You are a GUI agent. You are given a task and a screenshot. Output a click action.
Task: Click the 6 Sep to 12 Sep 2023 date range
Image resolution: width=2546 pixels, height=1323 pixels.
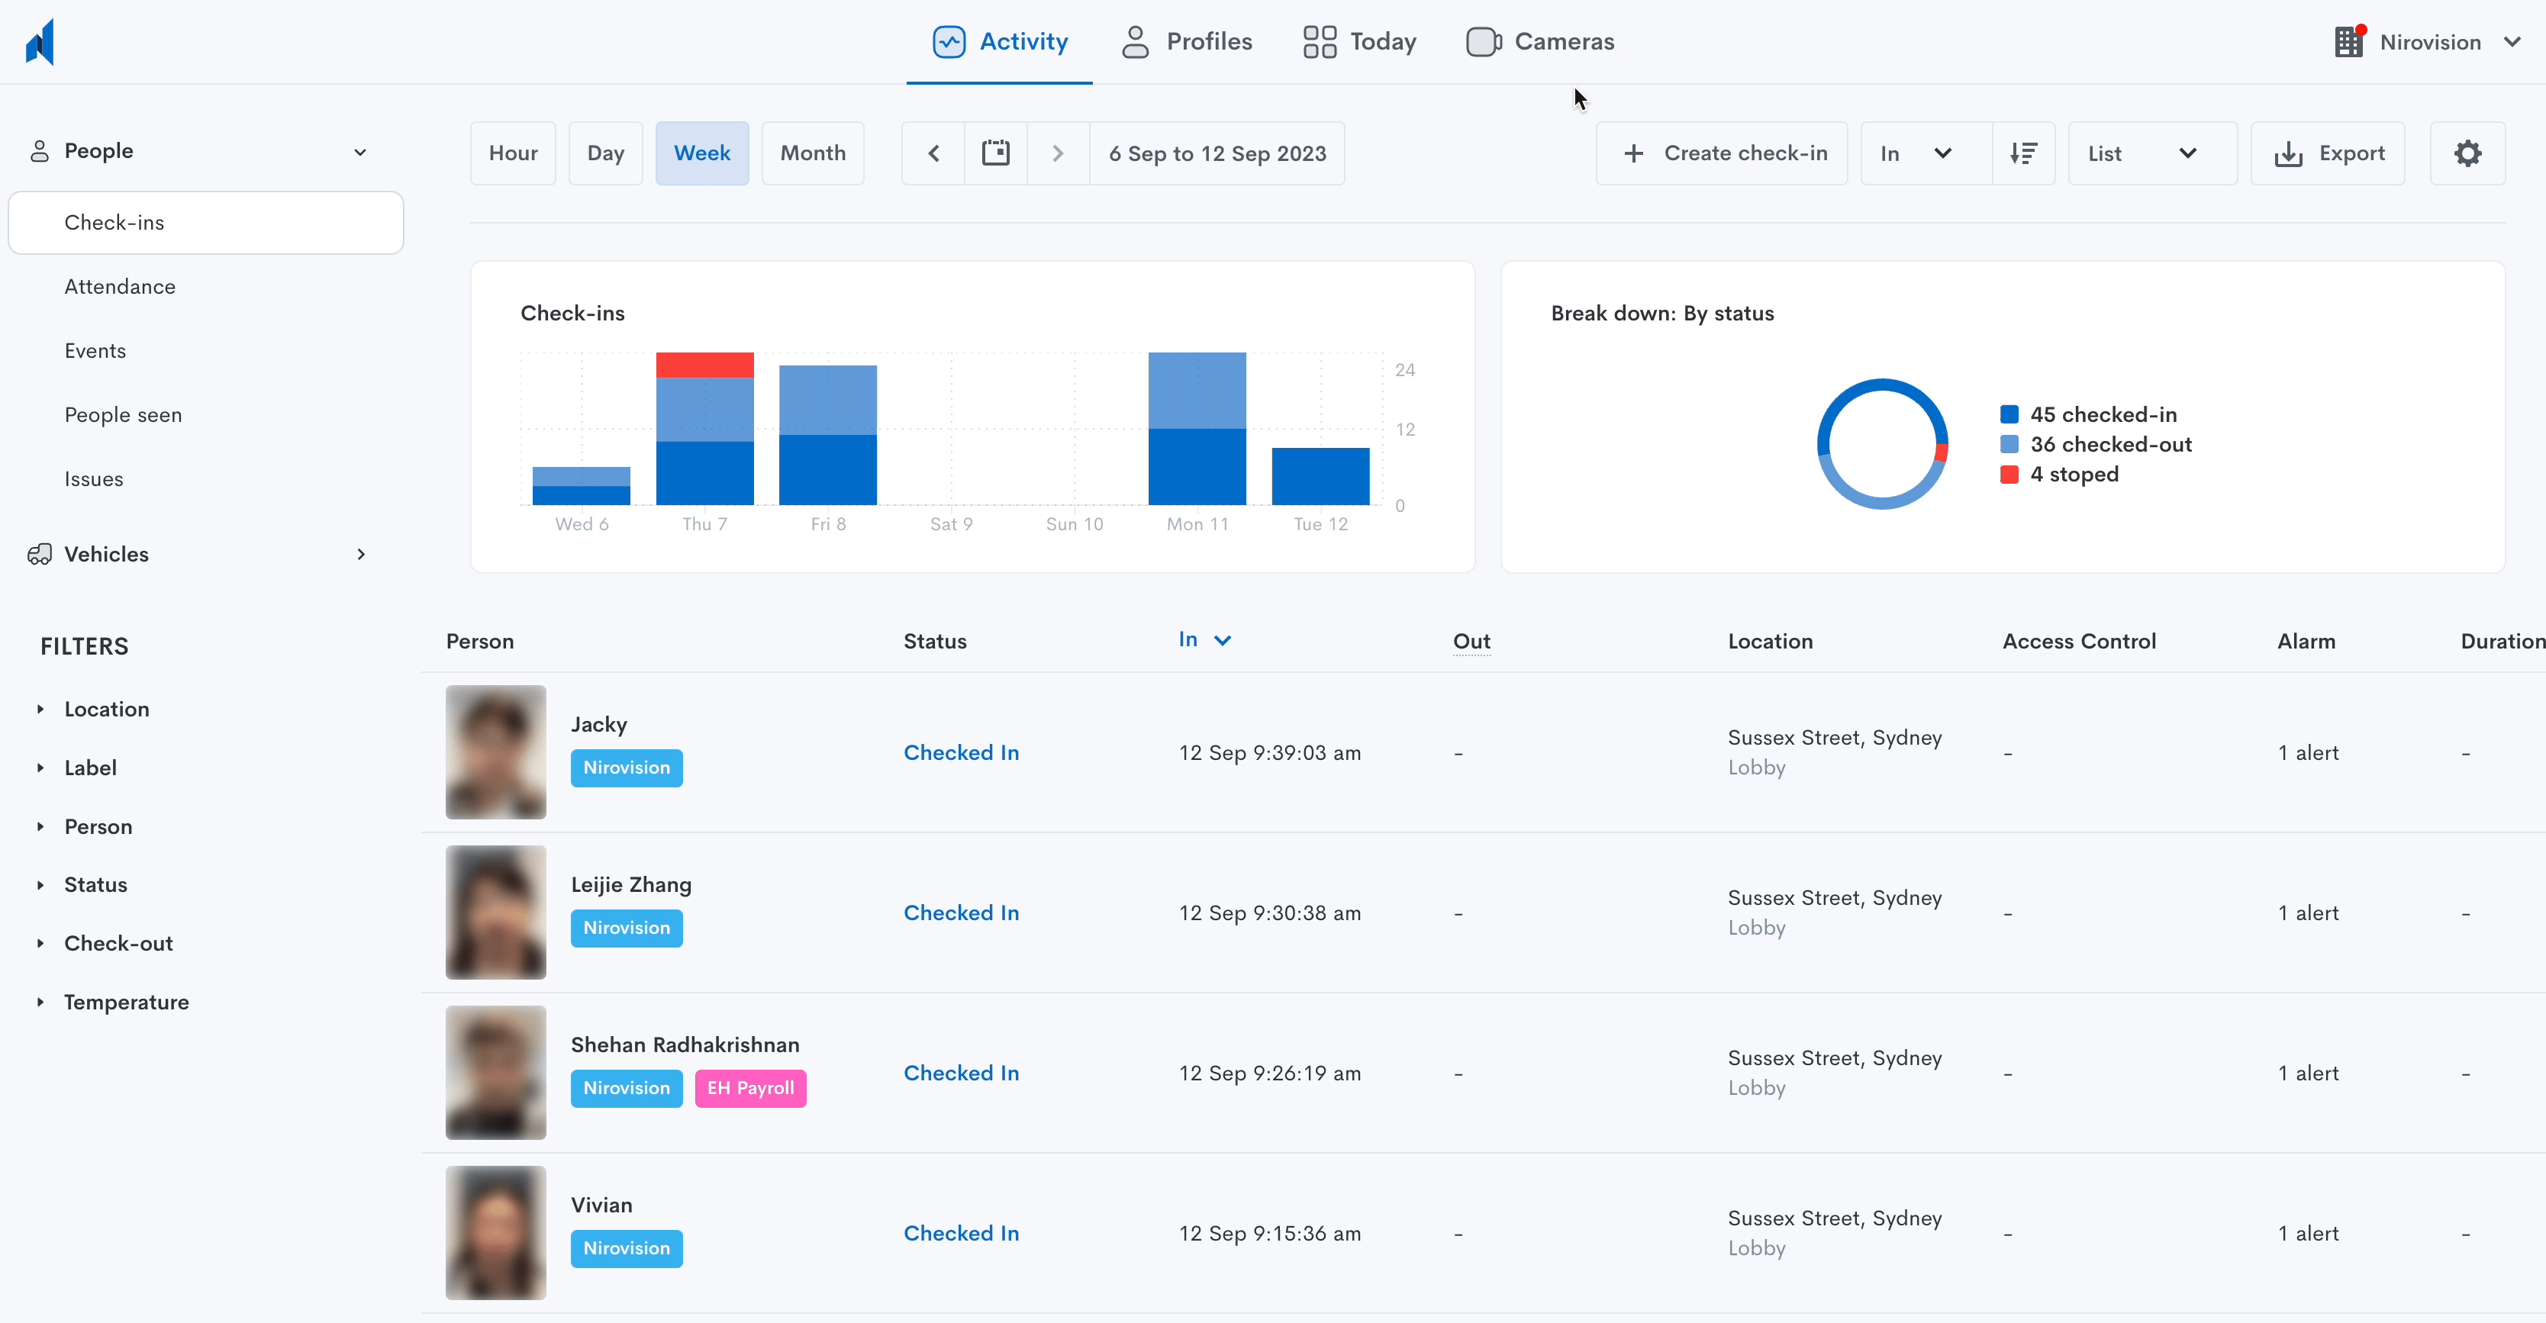[1217, 153]
